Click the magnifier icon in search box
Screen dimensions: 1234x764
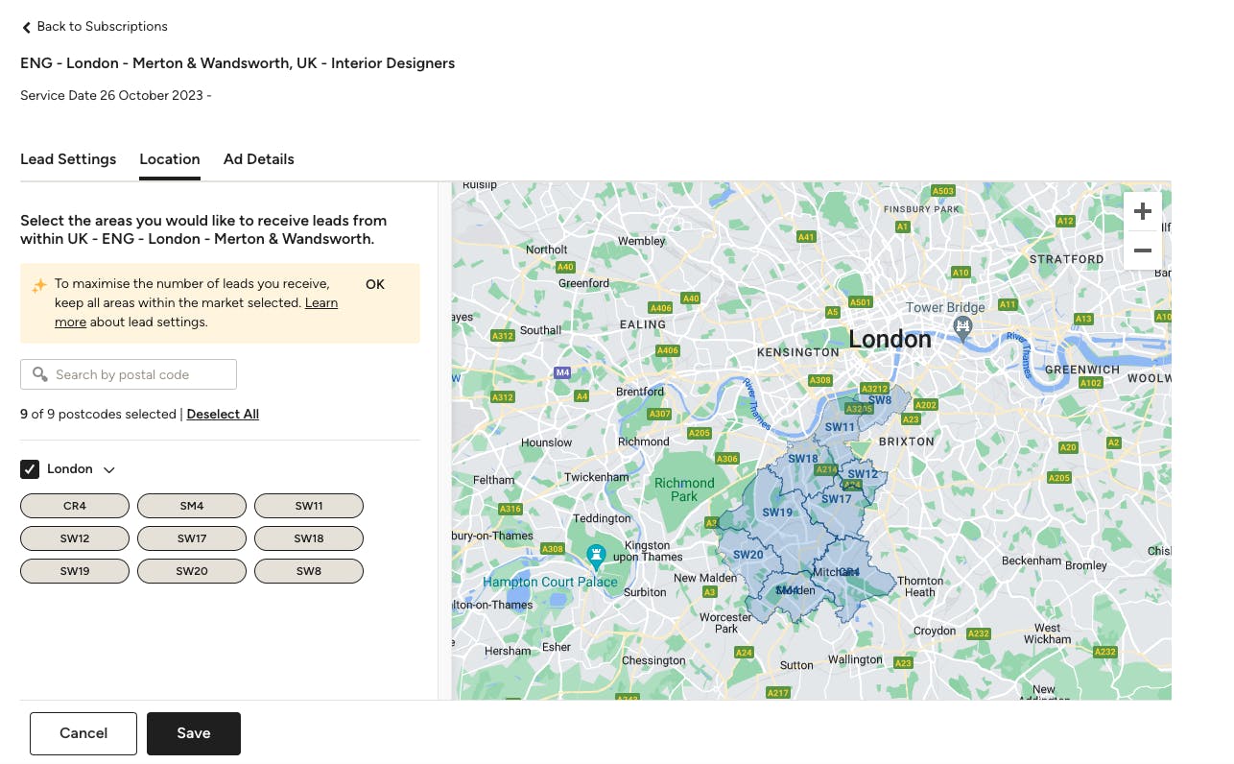pyautogui.click(x=40, y=374)
